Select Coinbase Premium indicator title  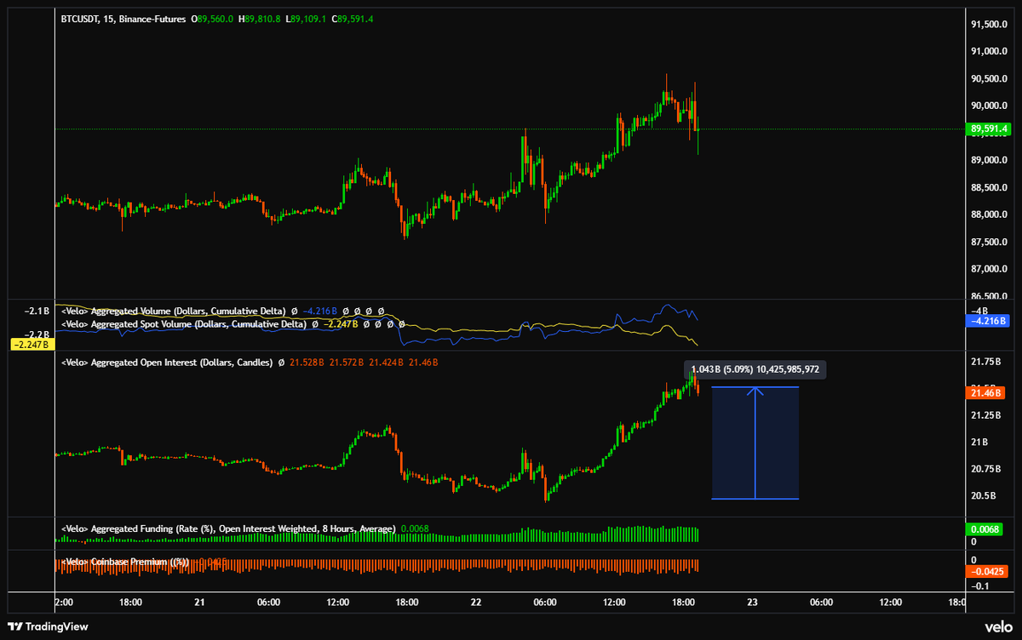[x=124, y=562]
